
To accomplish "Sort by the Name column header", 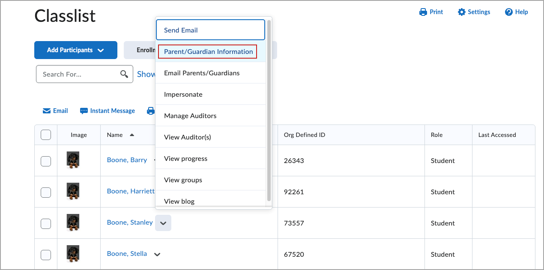I will click(x=115, y=135).
